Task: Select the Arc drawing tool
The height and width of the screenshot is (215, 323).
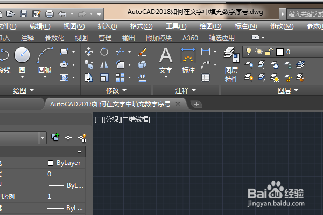Action: 45,55
